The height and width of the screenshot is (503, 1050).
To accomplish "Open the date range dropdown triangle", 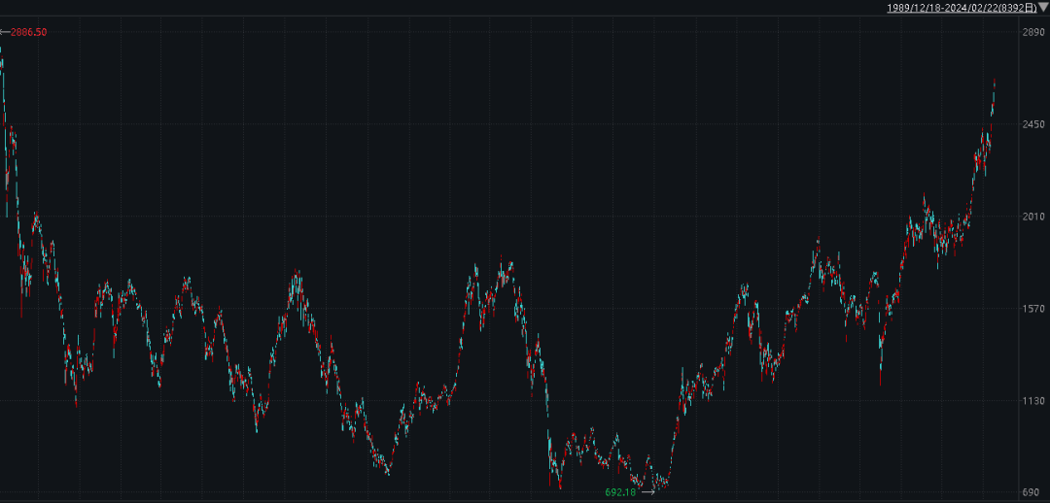I will [x=1043, y=8].
